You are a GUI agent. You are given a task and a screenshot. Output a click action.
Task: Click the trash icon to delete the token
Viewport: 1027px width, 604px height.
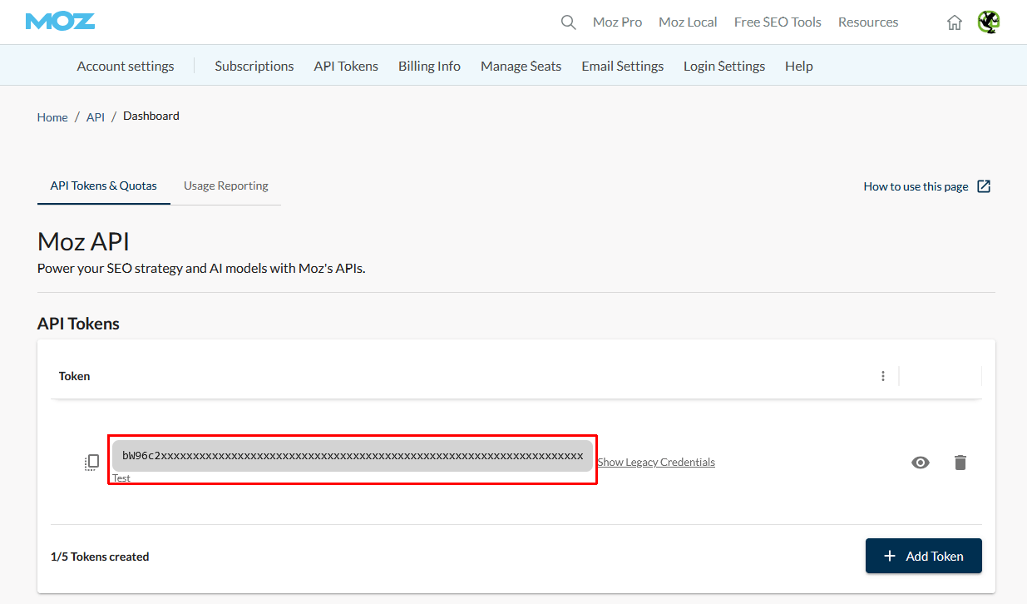[960, 462]
